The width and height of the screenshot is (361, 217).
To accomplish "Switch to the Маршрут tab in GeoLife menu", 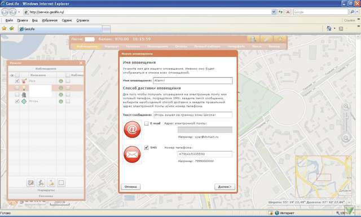I will coord(112,46).
